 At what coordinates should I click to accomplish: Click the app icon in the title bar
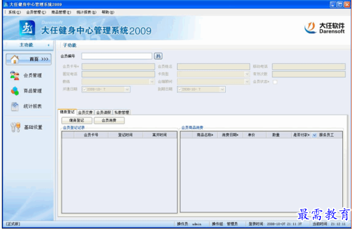pos(6,4)
